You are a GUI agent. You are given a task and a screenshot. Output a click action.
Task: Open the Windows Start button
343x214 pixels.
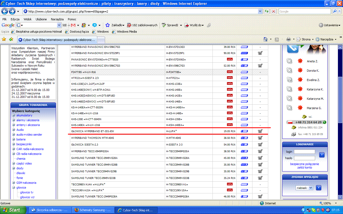[x=13, y=210]
